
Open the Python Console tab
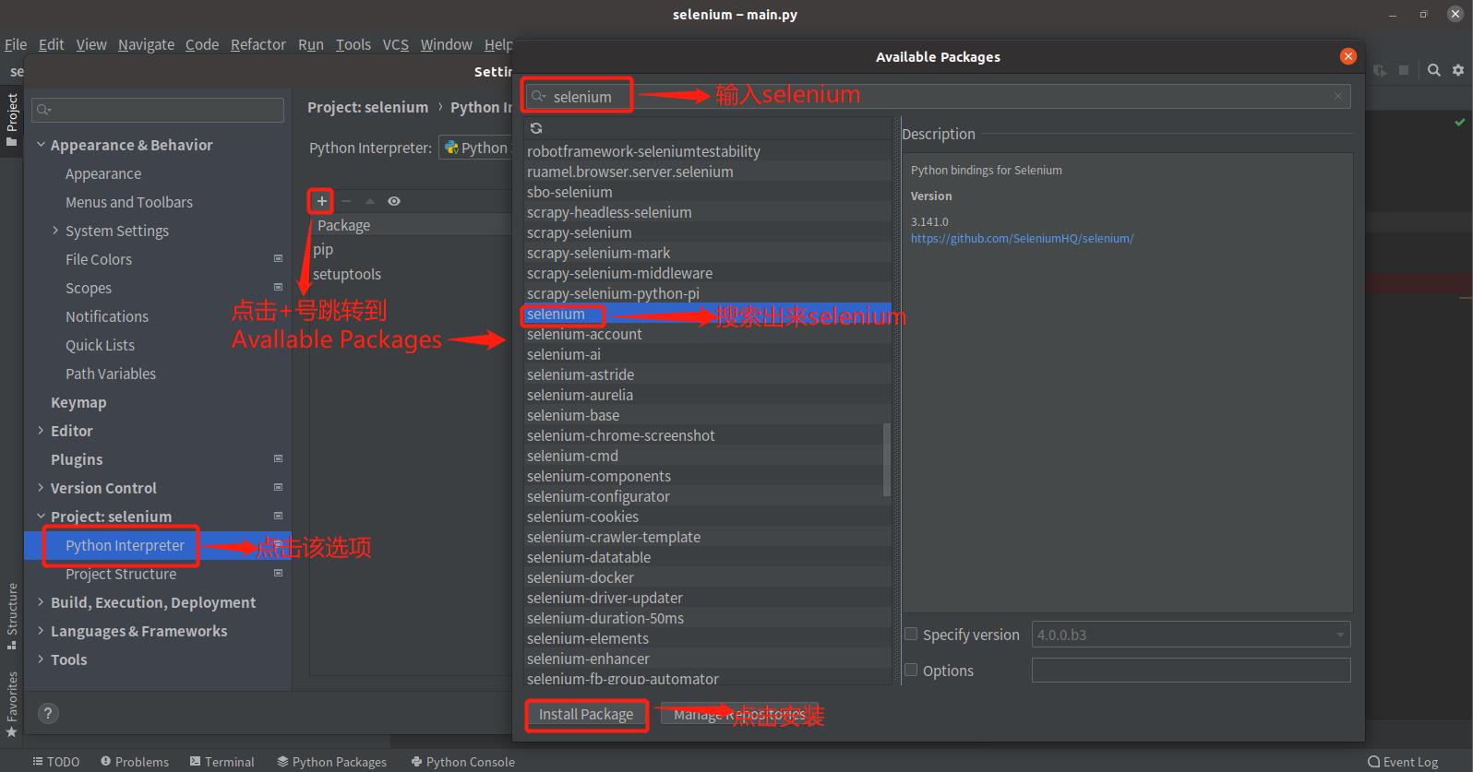click(463, 762)
